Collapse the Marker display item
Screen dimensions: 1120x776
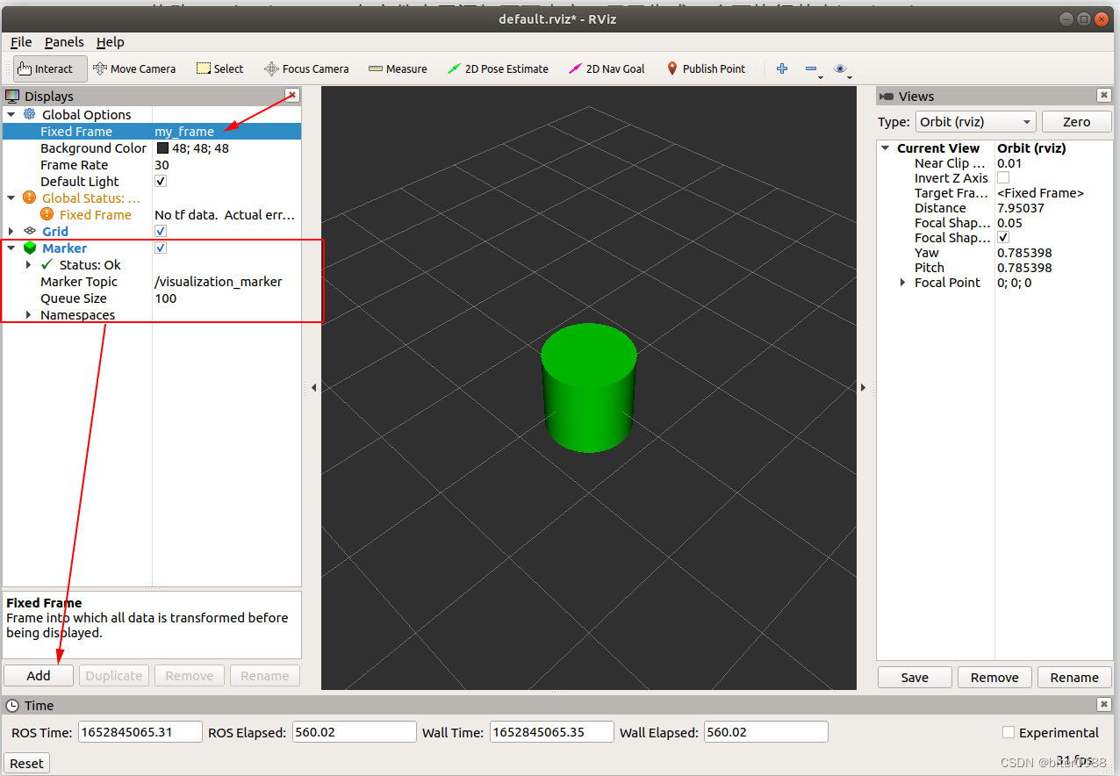point(11,248)
